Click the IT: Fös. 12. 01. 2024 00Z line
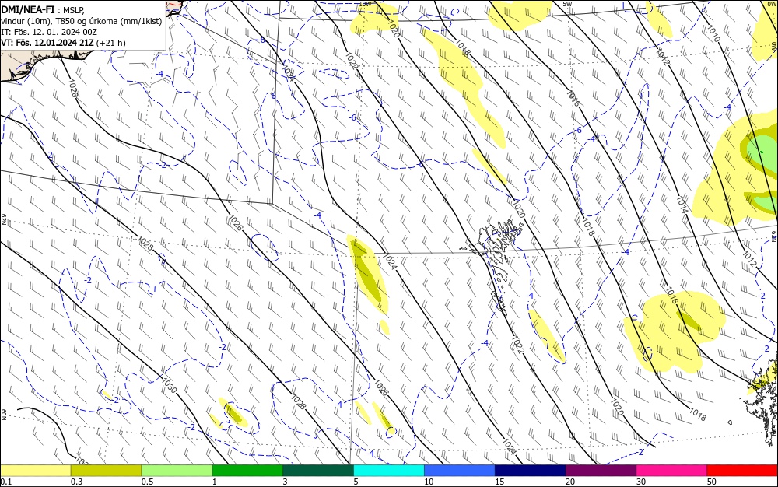Image resolution: width=778 pixels, height=487 pixels. pos(49,32)
